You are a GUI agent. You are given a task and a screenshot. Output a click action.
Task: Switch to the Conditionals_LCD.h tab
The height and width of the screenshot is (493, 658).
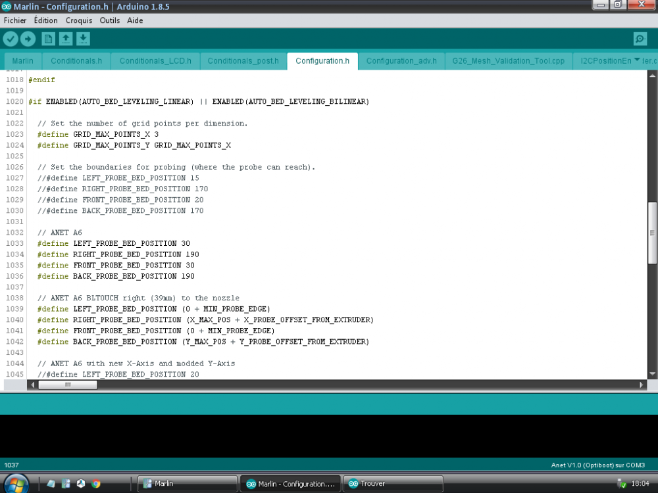click(x=155, y=60)
